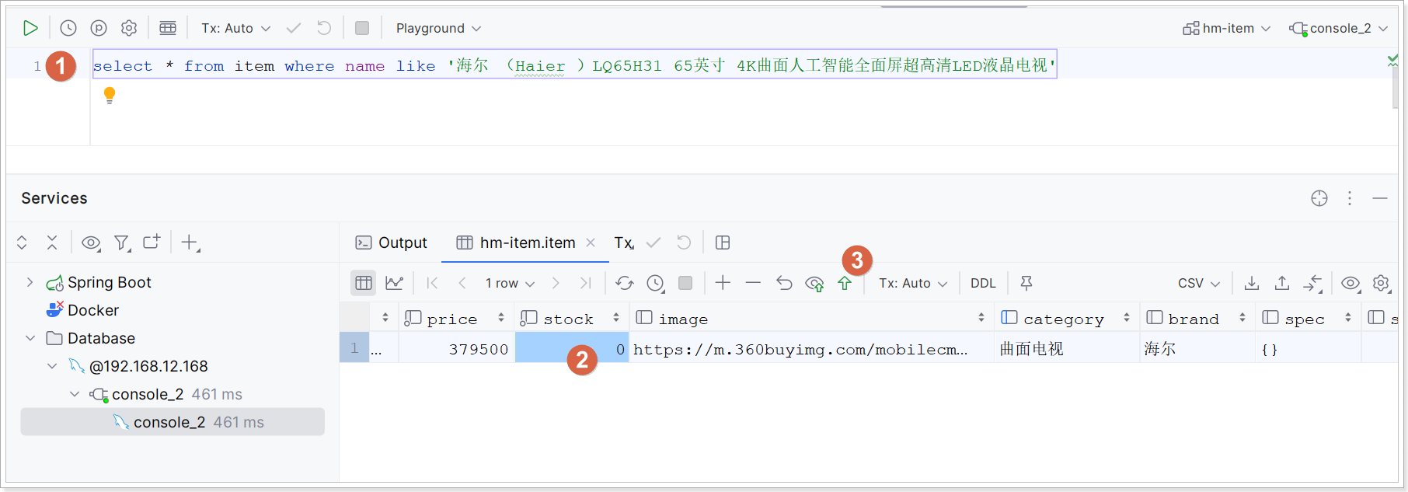The height and width of the screenshot is (492, 1408).
Task: Click the stop square in editor toolbar
Action: [362, 28]
